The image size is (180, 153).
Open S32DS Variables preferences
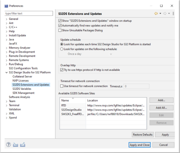22,89
